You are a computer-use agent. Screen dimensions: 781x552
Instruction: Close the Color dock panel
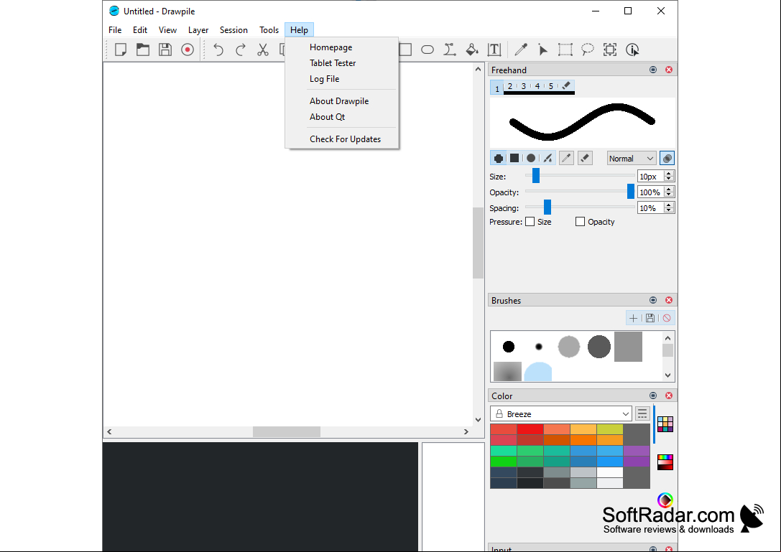(x=669, y=396)
